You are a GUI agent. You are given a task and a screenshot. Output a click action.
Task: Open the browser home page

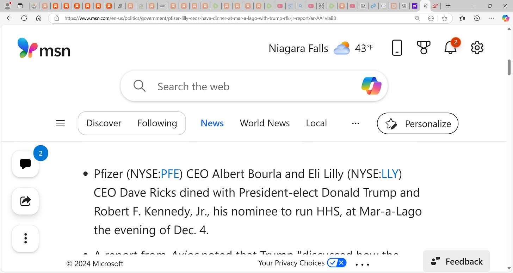39,18
